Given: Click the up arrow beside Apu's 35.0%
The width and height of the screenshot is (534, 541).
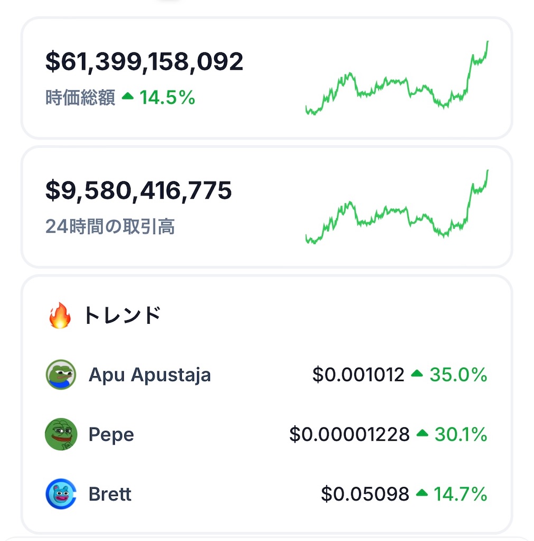Looking at the screenshot, I should (x=417, y=374).
